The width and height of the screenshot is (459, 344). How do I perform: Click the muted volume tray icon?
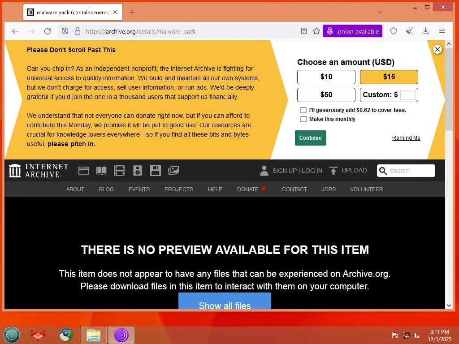(416, 335)
